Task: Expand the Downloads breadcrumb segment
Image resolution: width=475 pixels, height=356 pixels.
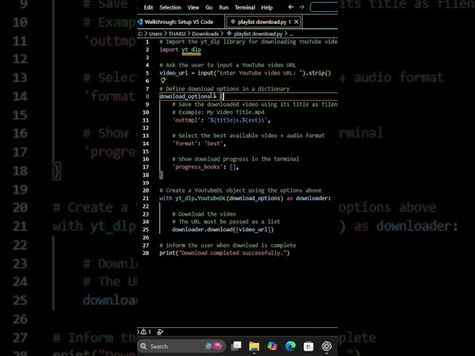Action: 205,33
